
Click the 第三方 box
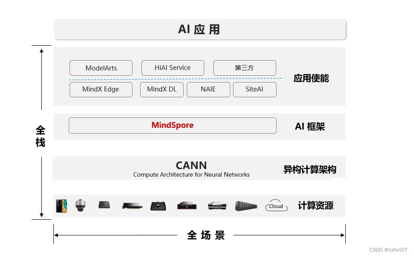click(x=244, y=68)
